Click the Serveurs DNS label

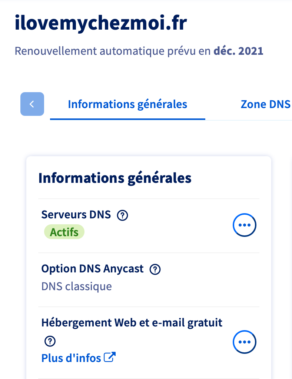(x=76, y=215)
